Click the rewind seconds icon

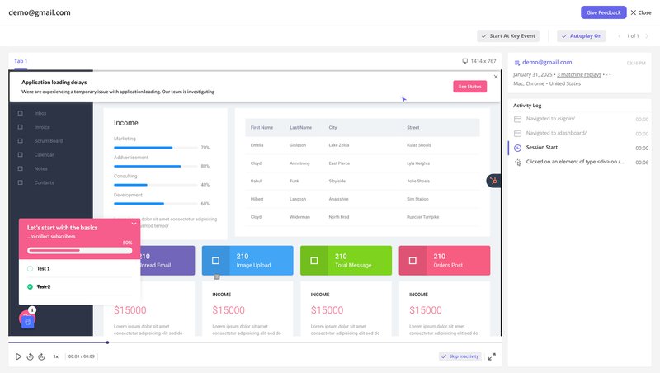pos(30,356)
